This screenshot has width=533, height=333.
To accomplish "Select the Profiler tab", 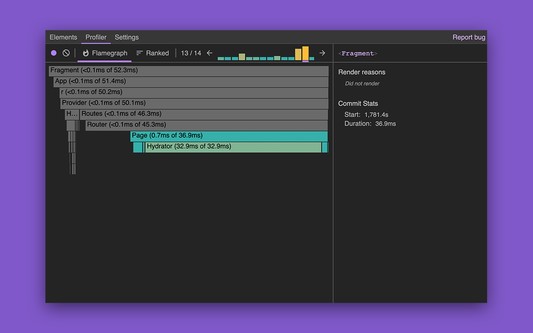I will [96, 37].
